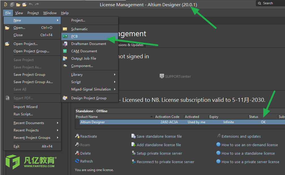The height and width of the screenshot is (175, 285).
Task: Open How to use a standalone license
Action: point(248,153)
